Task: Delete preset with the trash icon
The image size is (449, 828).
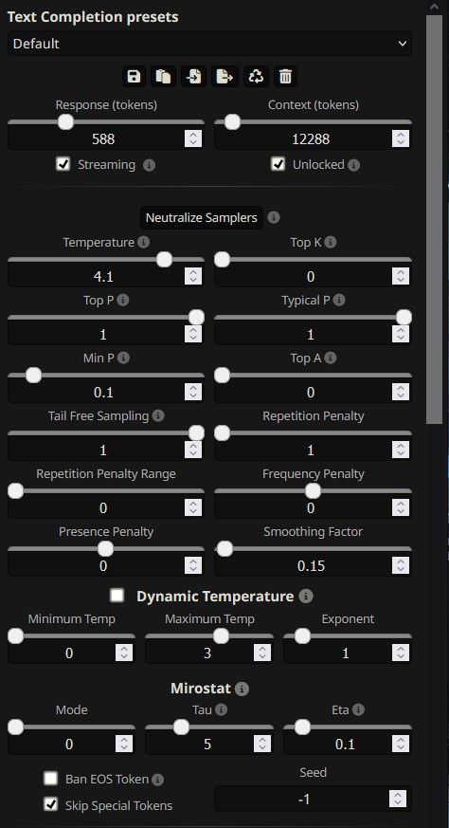Action: pyautogui.click(x=285, y=77)
